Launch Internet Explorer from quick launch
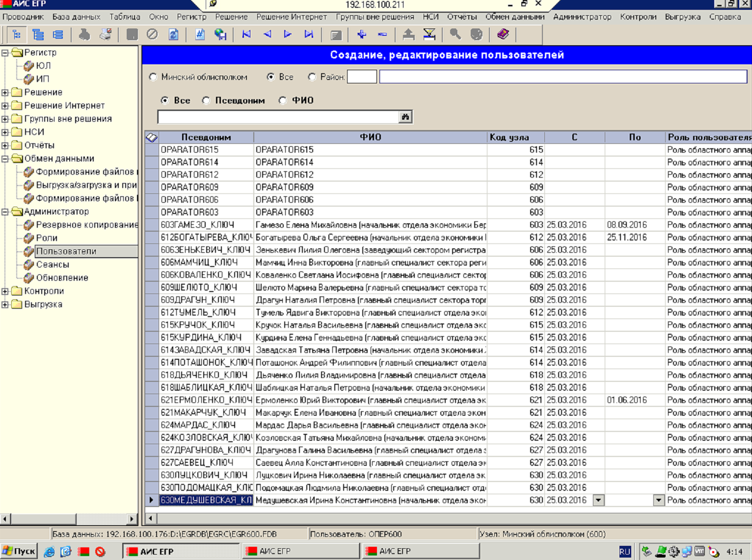752x560 pixels. click(49, 552)
